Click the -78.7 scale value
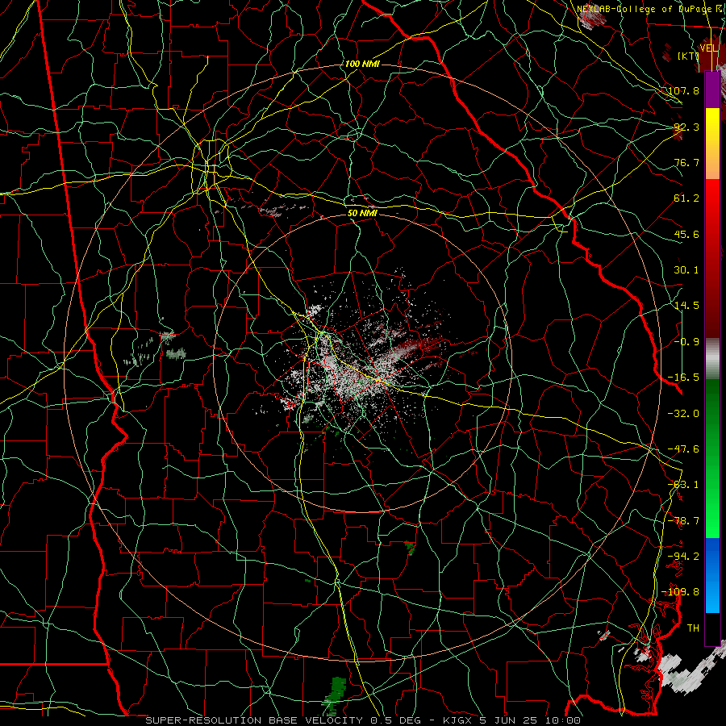The width and height of the screenshot is (726, 726). pos(684,521)
